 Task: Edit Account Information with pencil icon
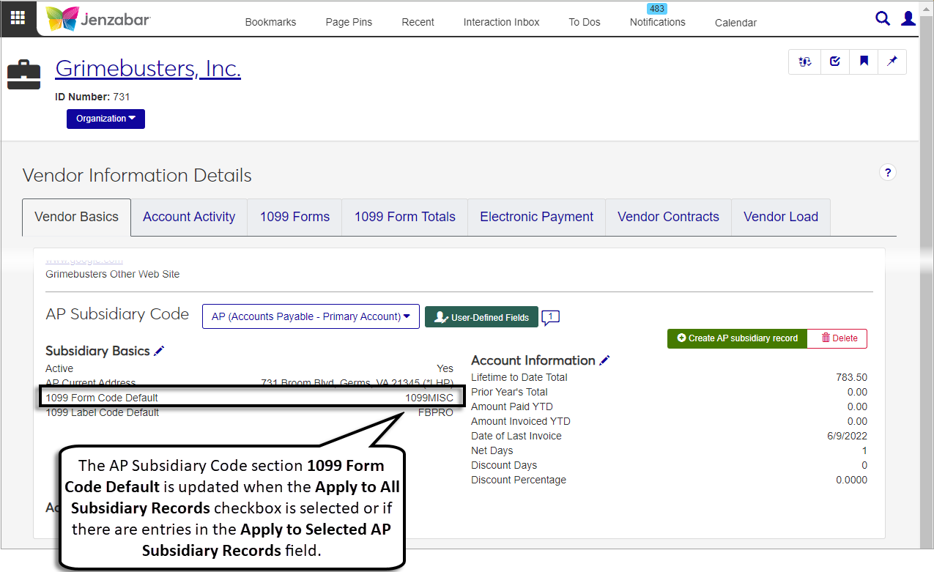(604, 360)
